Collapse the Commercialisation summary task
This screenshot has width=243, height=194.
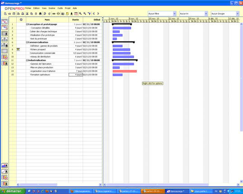click(27, 42)
